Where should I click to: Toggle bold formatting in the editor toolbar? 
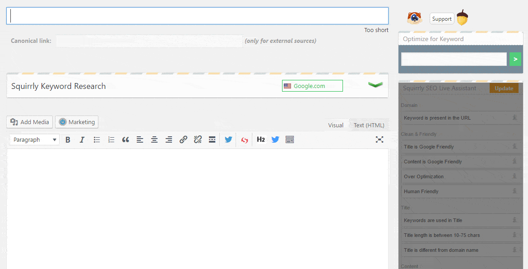click(68, 140)
